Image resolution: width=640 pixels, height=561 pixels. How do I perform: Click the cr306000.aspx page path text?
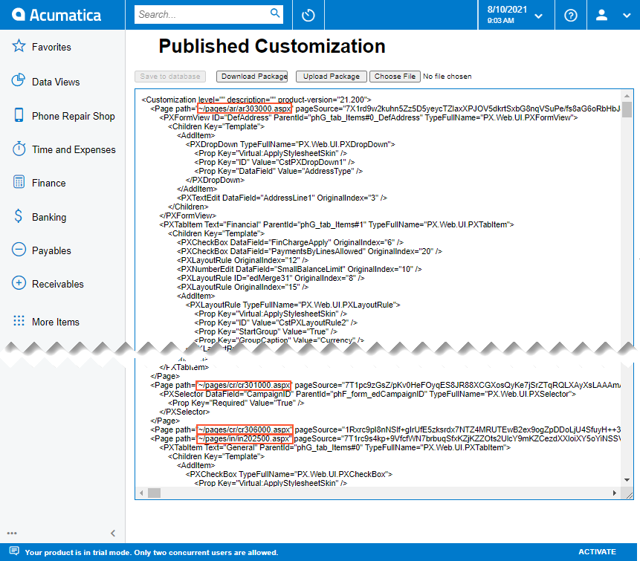tap(245, 429)
